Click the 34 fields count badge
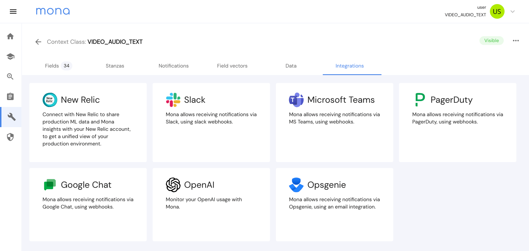 [x=66, y=66]
